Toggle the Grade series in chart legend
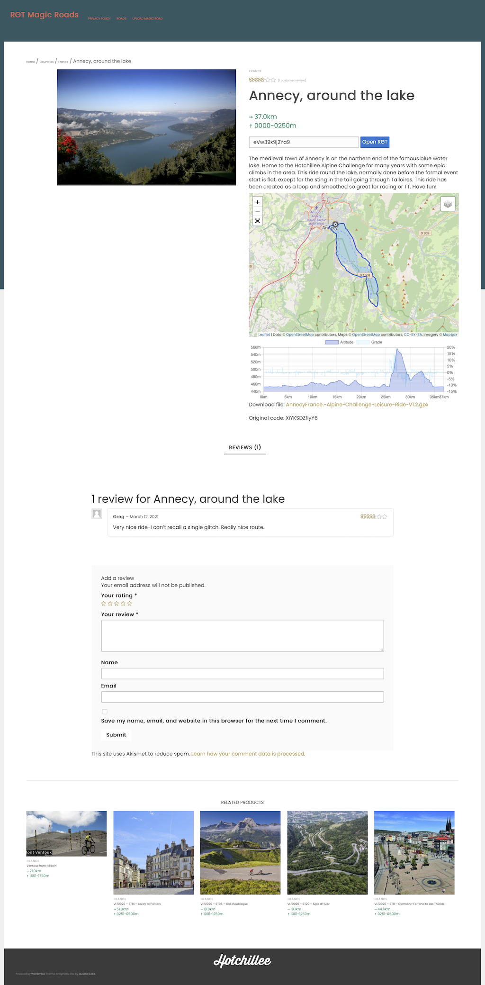This screenshot has width=485, height=985. 369,342
